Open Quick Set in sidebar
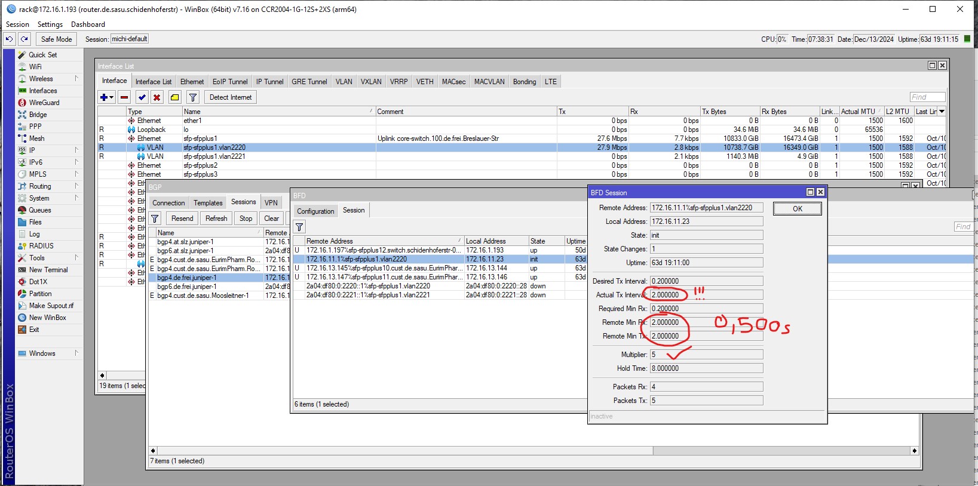 click(42, 54)
